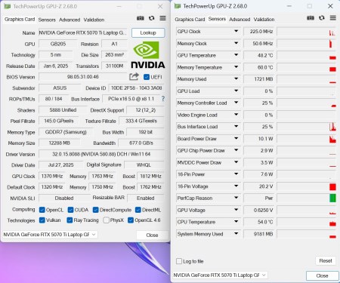Click Close button in Sensors window

tap(322, 275)
